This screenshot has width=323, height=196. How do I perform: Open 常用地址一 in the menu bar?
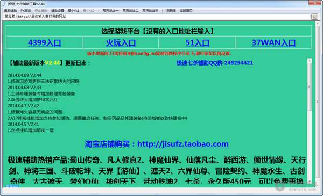coord(110,11)
